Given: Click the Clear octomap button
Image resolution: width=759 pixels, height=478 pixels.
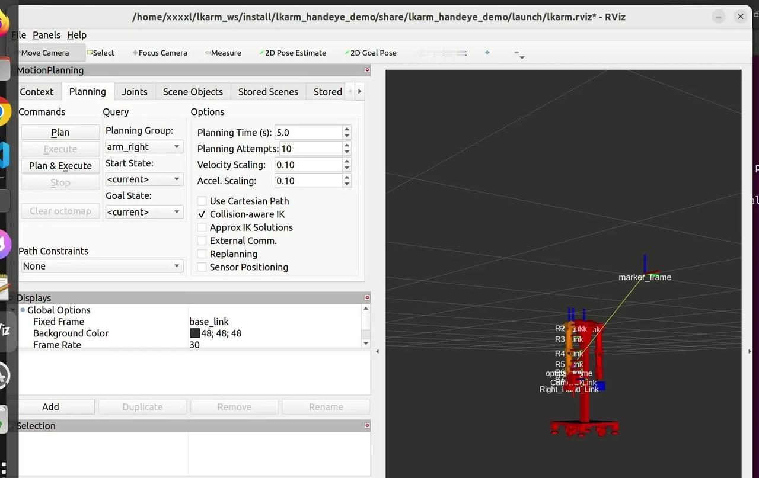Looking at the screenshot, I should point(60,211).
